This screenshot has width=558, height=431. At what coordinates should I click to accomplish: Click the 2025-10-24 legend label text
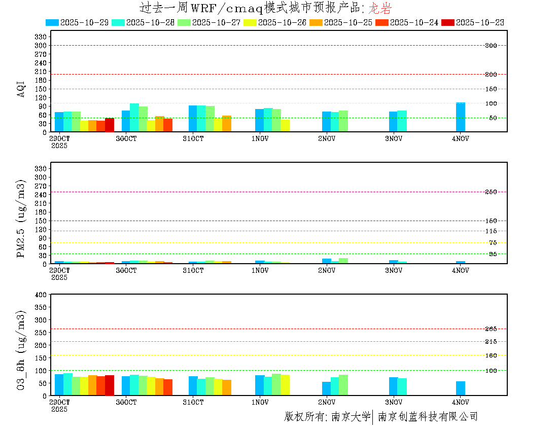point(414,22)
